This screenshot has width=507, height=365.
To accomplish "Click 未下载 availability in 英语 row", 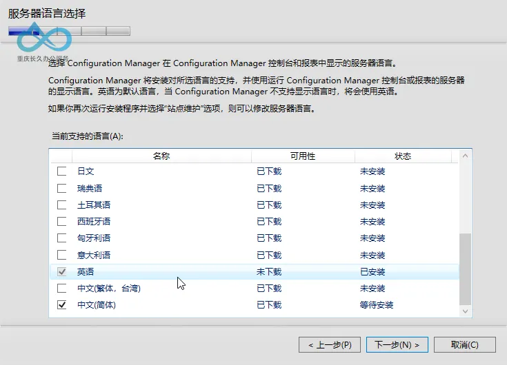I will tap(269, 272).
